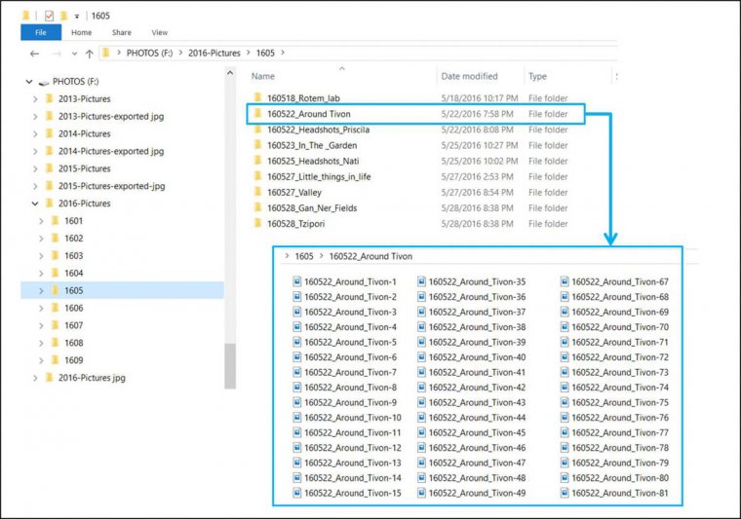This screenshot has width=741, height=519.
Task: Select the 1609 folder in tree
Action: click(73, 360)
